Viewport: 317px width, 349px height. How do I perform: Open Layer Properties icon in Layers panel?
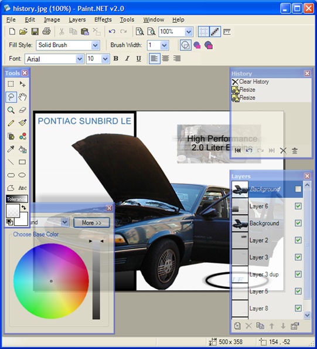(x=295, y=326)
